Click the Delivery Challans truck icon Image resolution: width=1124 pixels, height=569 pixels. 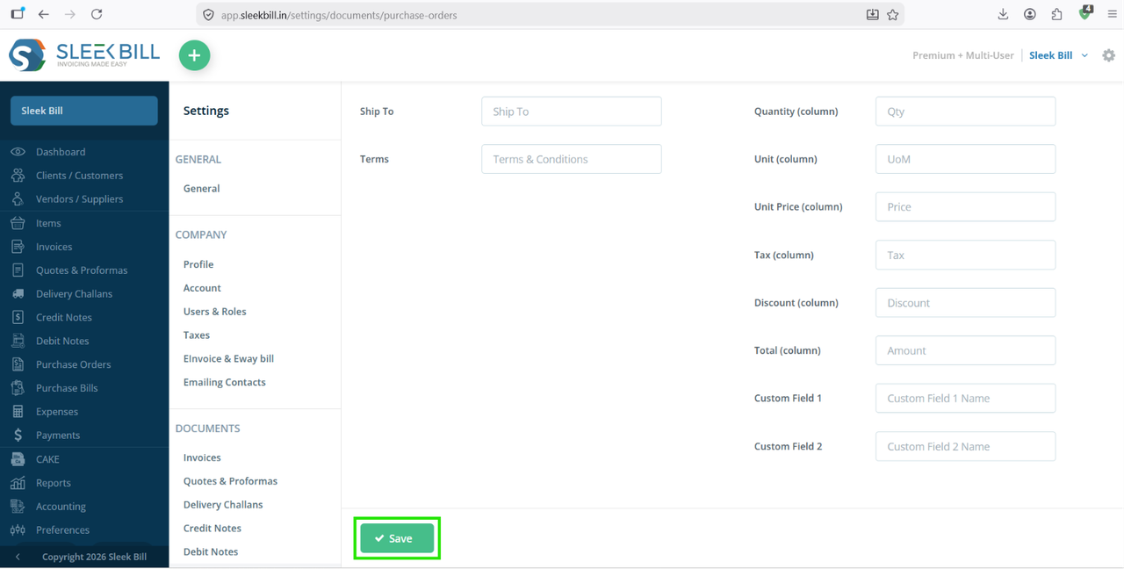coord(18,294)
